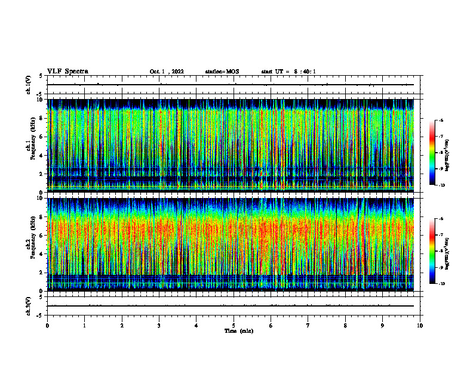Click time axis tick label "10"
473x365 pixels.
pos(420,326)
